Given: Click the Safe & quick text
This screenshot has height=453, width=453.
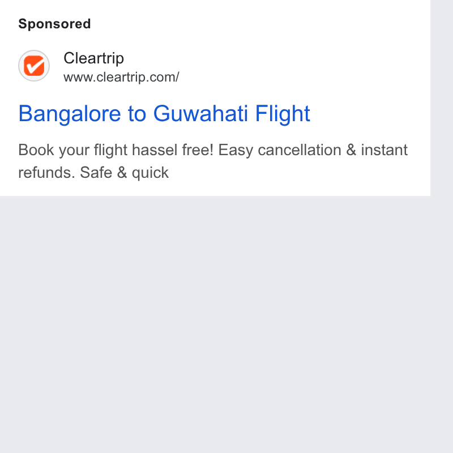Looking at the screenshot, I should (x=124, y=173).
